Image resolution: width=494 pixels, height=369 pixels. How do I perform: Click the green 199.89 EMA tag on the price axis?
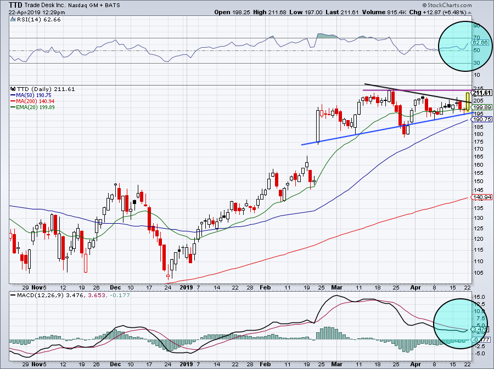pos(482,107)
